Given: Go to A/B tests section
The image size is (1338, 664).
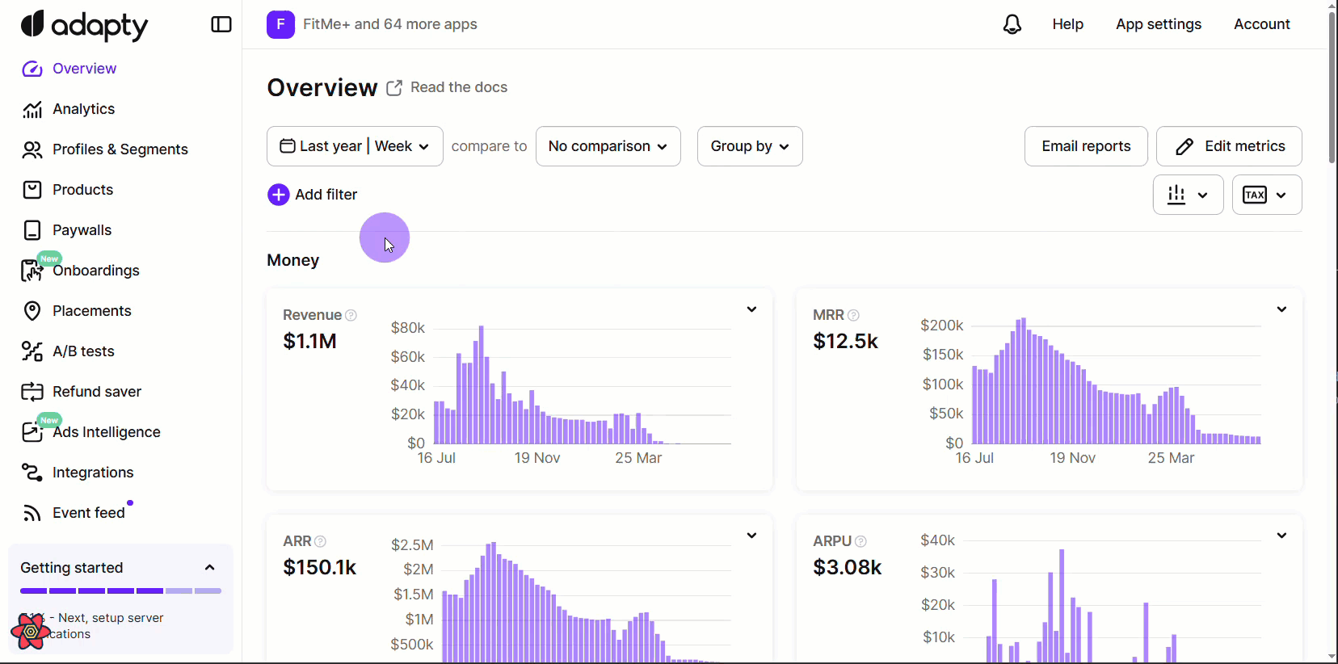Looking at the screenshot, I should 83,351.
